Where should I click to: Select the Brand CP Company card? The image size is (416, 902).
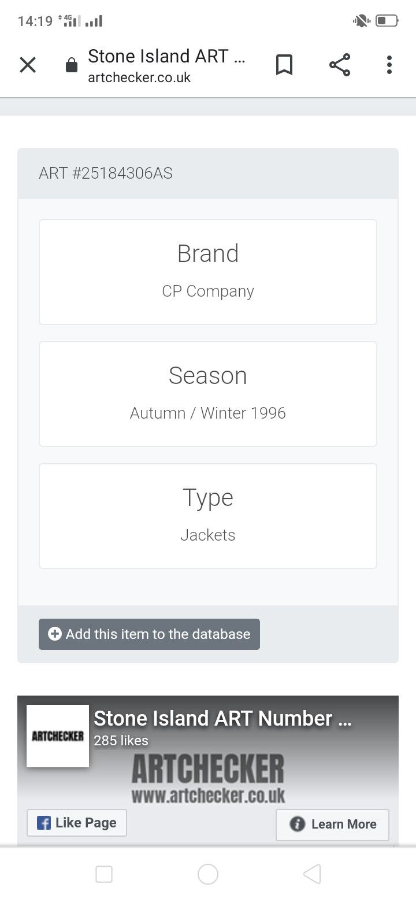tap(208, 272)
